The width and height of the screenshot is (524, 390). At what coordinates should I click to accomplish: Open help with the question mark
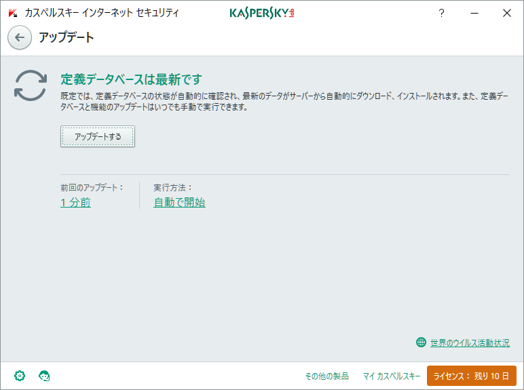[x=441, y=13]
